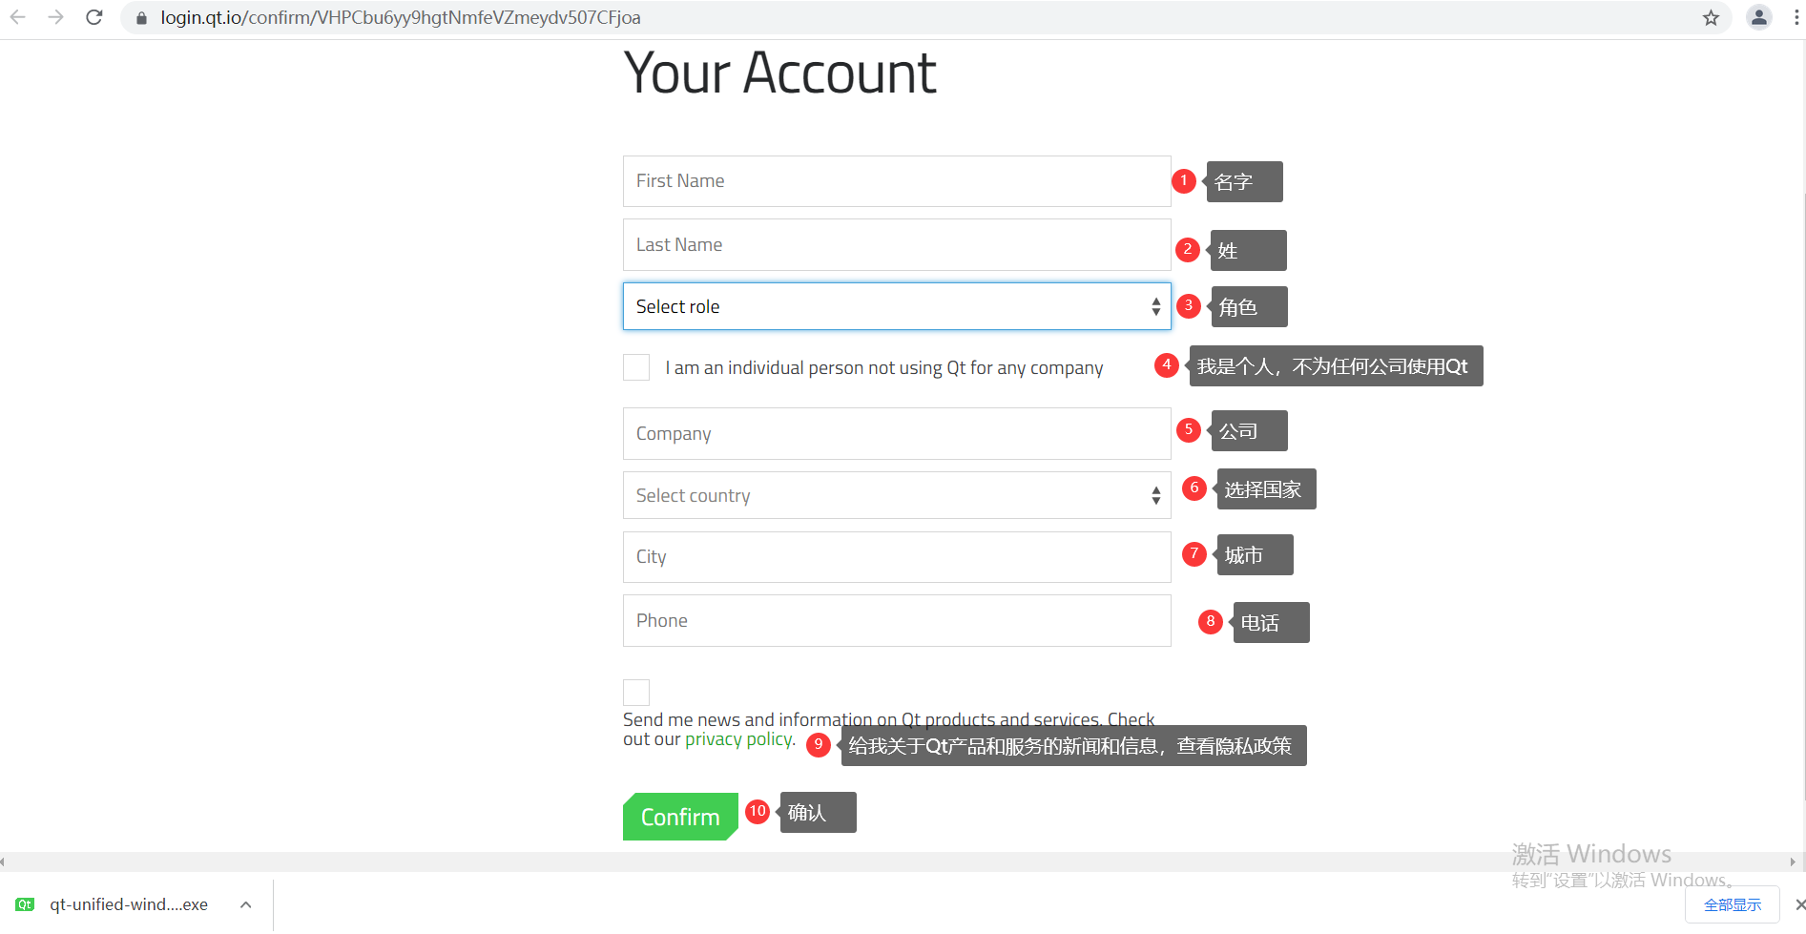Show all downloads with 全部显示
Image resolution: width=1806 pixels, height=934 pixels.
tap(1733, 904)
